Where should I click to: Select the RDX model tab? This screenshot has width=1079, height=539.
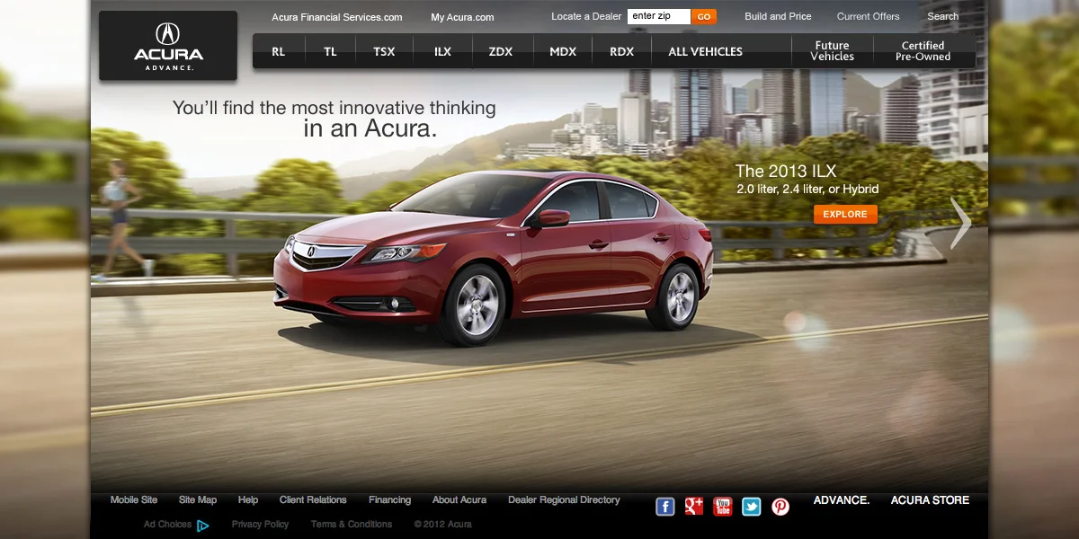coord(621,52)
